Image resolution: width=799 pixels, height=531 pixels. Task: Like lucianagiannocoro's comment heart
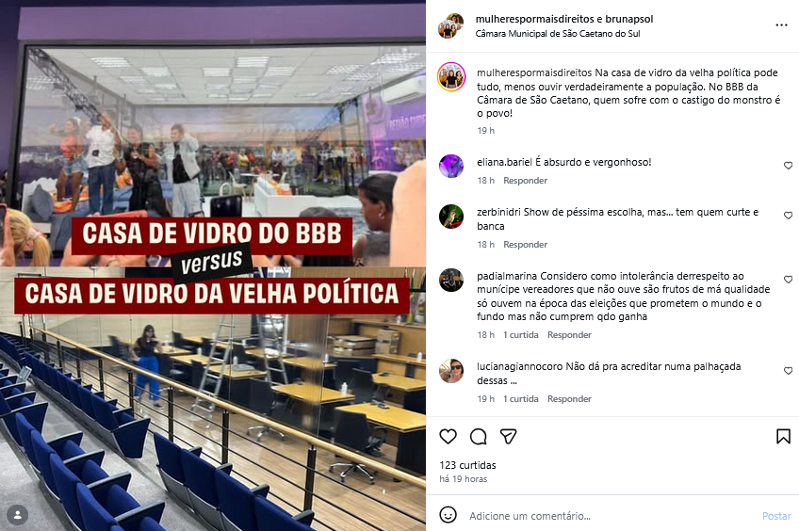[x=788, y=371]
